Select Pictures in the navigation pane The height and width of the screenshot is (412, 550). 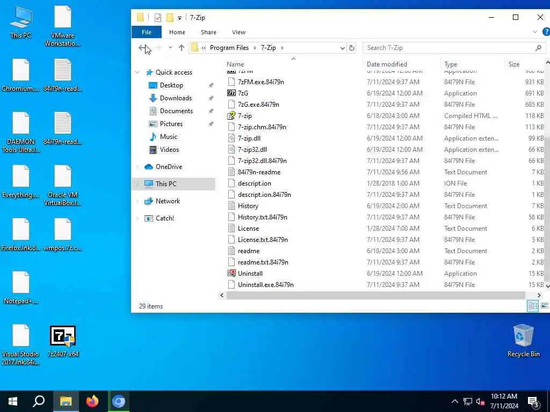click(171, 124)
